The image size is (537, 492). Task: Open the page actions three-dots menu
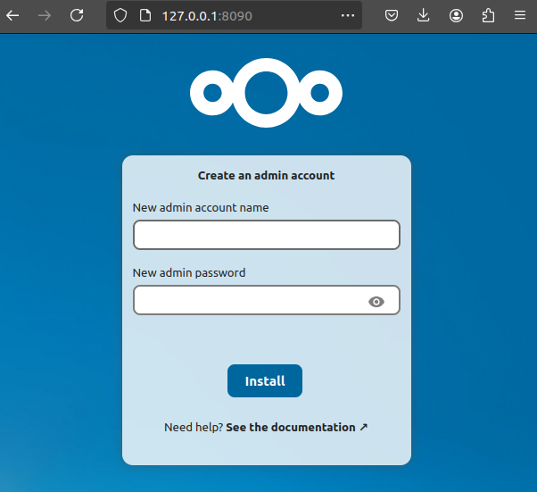(348, 15)
